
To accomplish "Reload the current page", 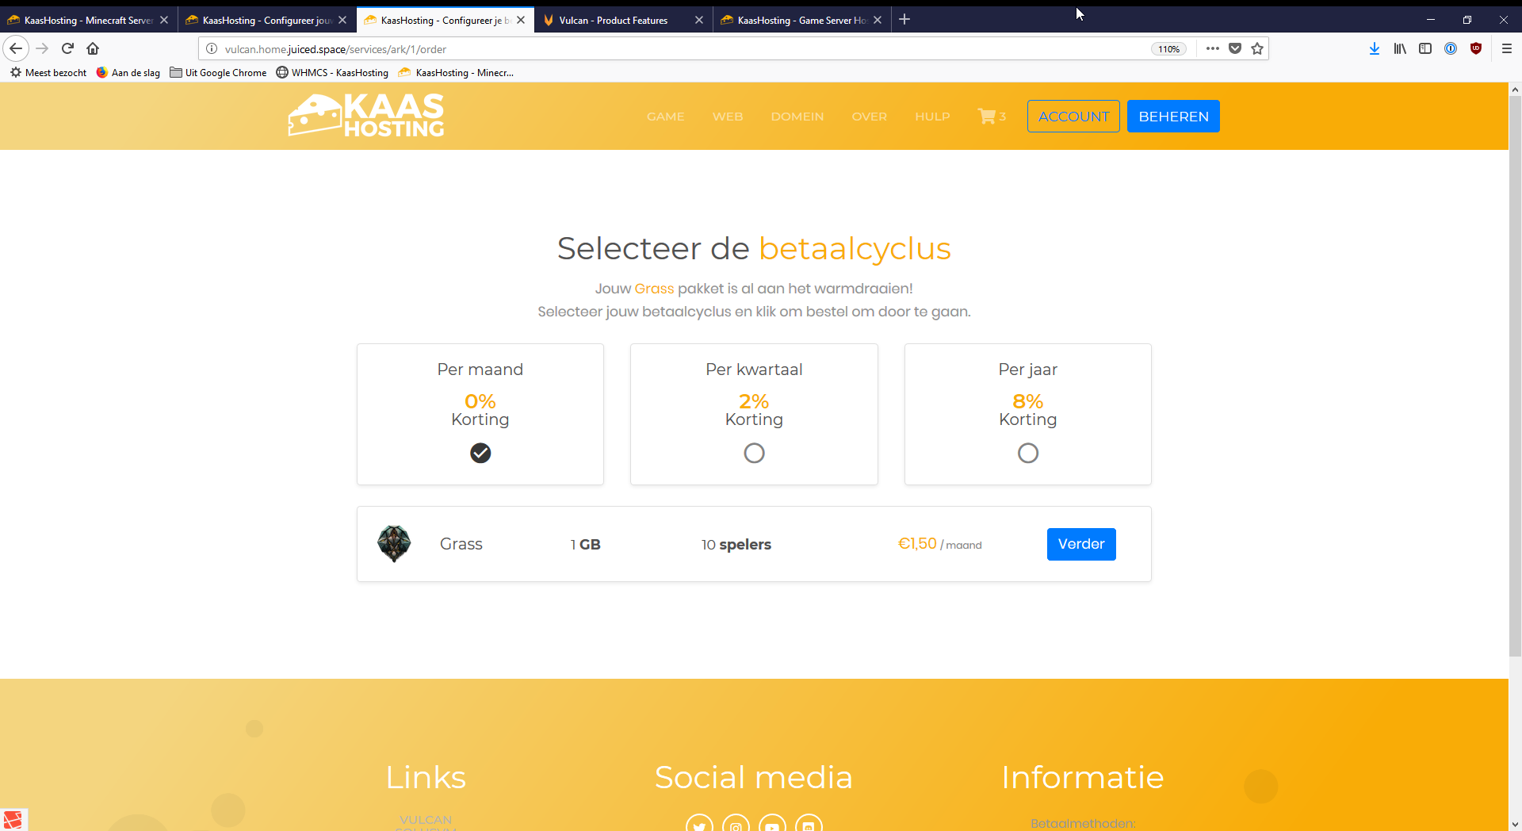I will (67, 48).
